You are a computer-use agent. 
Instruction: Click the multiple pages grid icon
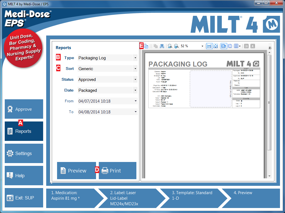tap(236, 46)
